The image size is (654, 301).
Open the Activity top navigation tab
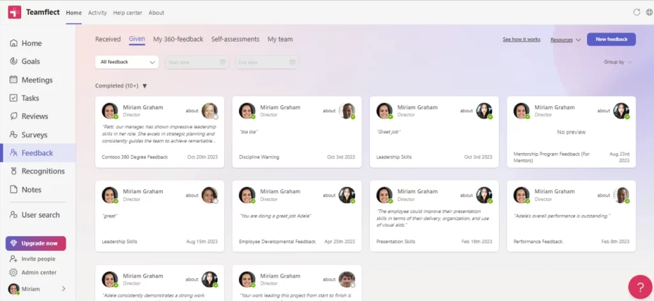tap(97, 13)
